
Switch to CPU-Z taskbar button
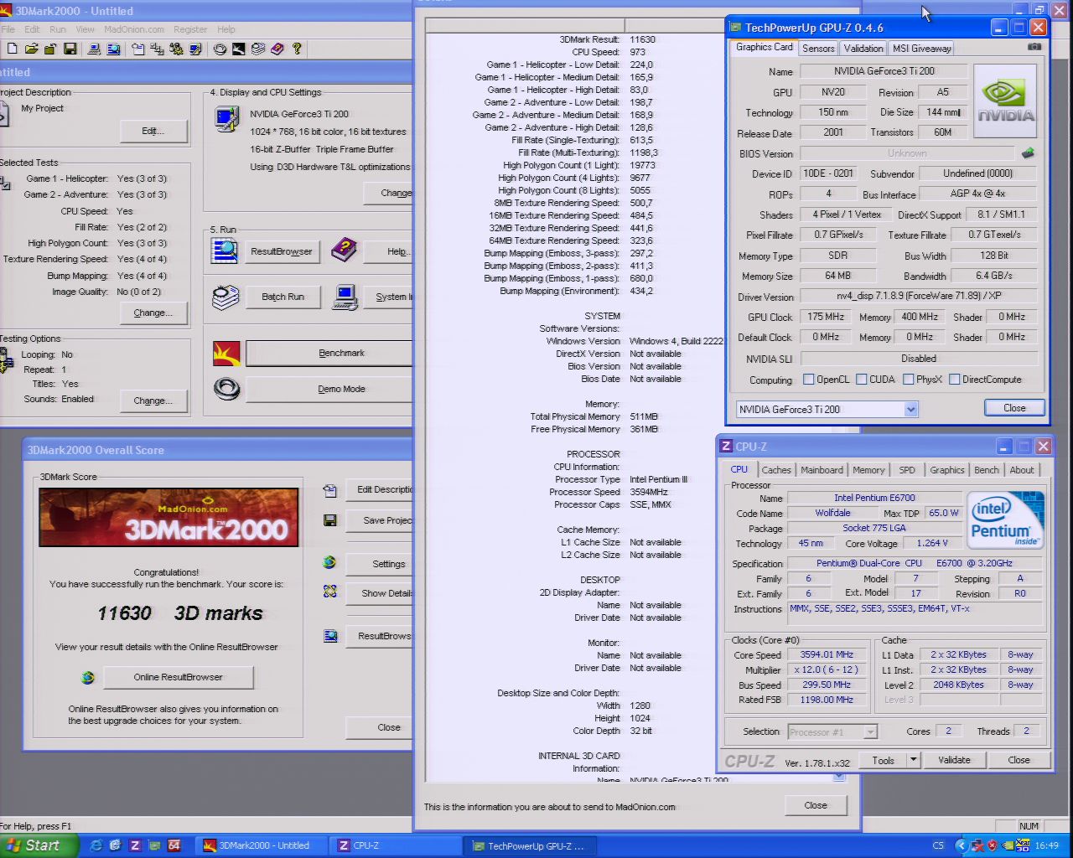[397, 846]
